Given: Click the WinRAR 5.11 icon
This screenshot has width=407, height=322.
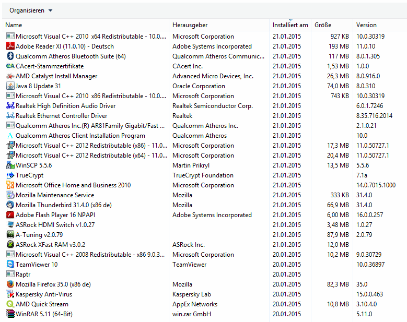Looking at the screenshot, I should pos(10,314).
